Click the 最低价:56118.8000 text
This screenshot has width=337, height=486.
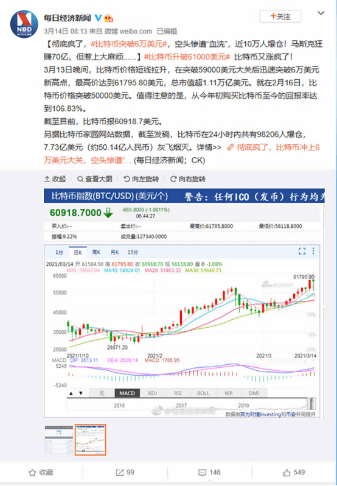280,227
